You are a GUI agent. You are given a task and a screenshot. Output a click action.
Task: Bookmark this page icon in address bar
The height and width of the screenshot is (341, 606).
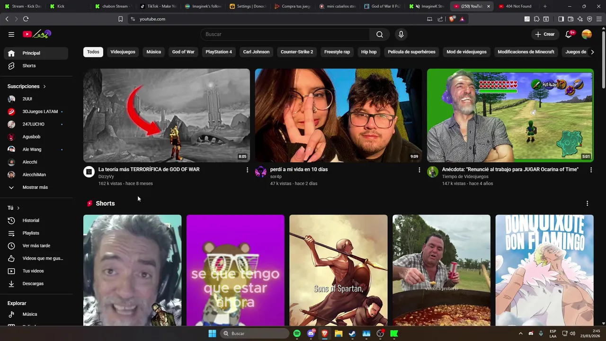tap(120, 19)
